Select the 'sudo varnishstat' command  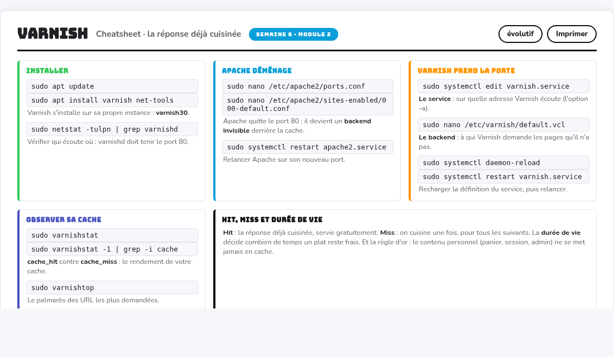coord(112,235)
